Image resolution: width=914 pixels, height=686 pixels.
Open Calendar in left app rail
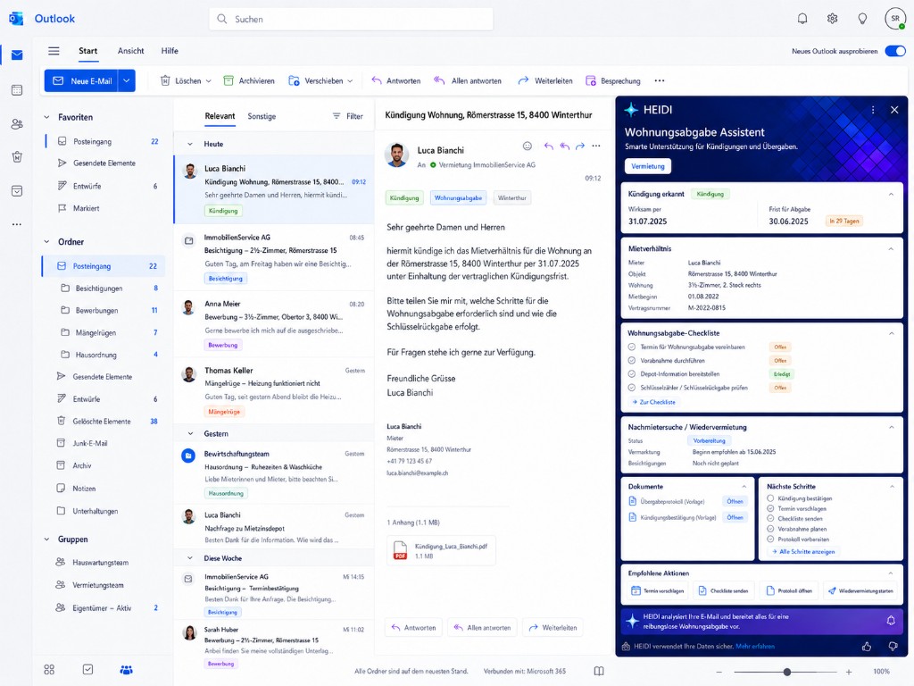point(17,90)
